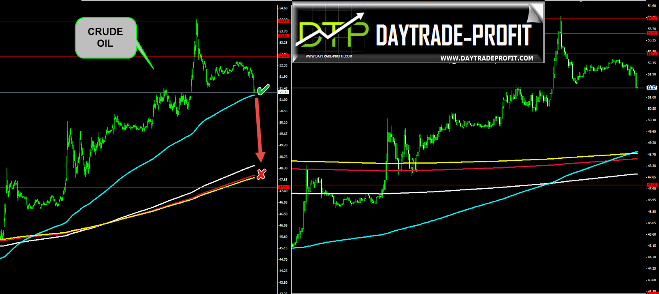The height and width of the screenshot is (294, 659).
Task: Select 44.25 on the left chart price axis
Action: pyautogui.click(x=283, y=271)
